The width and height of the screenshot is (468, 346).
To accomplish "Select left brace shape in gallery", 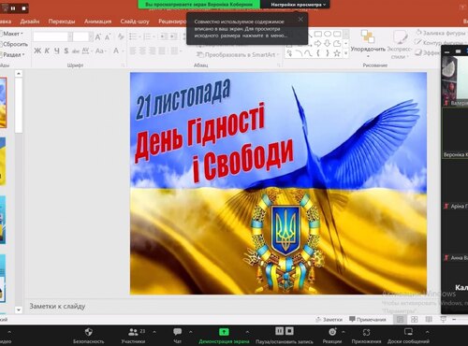I will coord(318,53).
